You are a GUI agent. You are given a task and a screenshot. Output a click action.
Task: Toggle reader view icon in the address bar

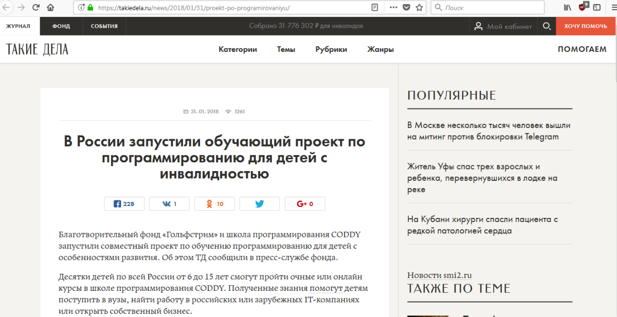click(x=375, y=8)
